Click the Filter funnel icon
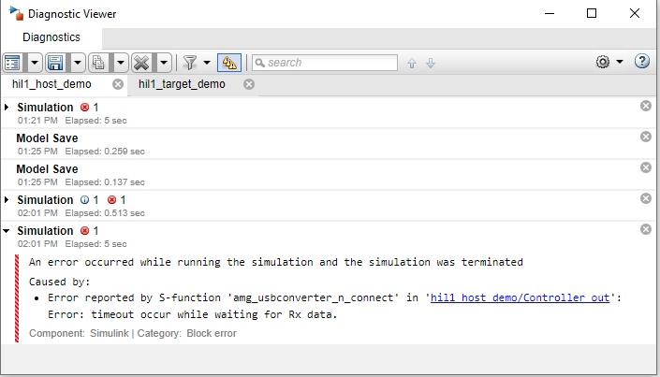 pyautogui.click(x=190, y=63)
